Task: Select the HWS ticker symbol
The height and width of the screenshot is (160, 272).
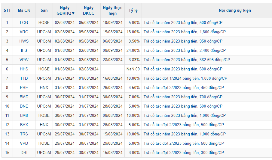Action: 24,41
